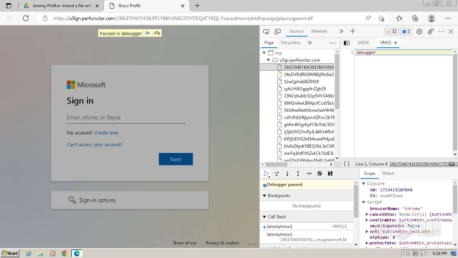Click the Next button on sign-in form
458x258 pixels.
(x=176, y=159)
